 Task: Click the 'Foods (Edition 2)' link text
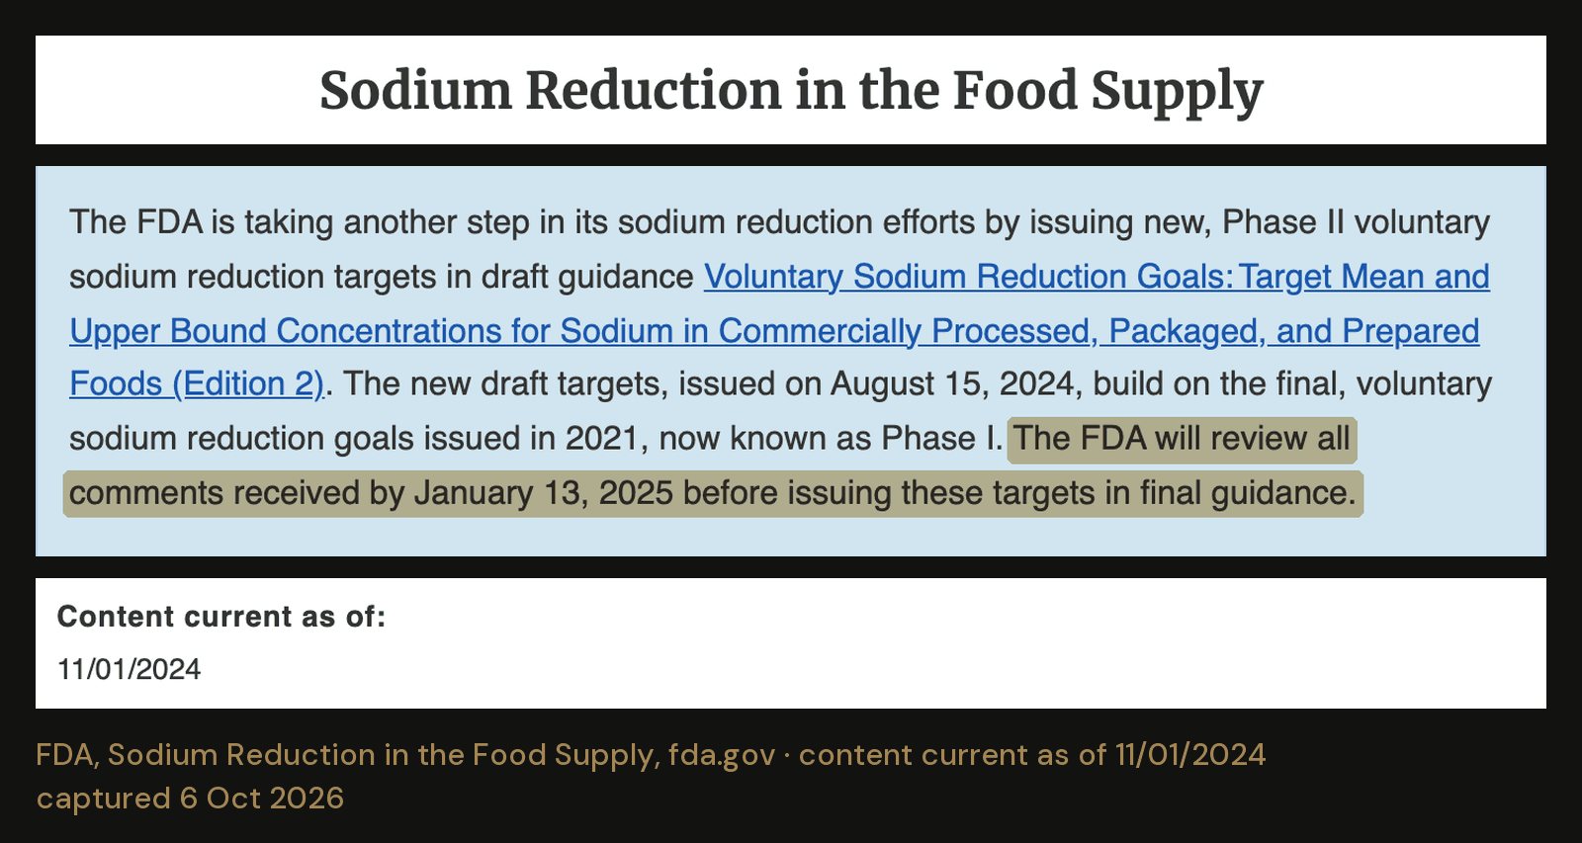[x=197, y=383]
